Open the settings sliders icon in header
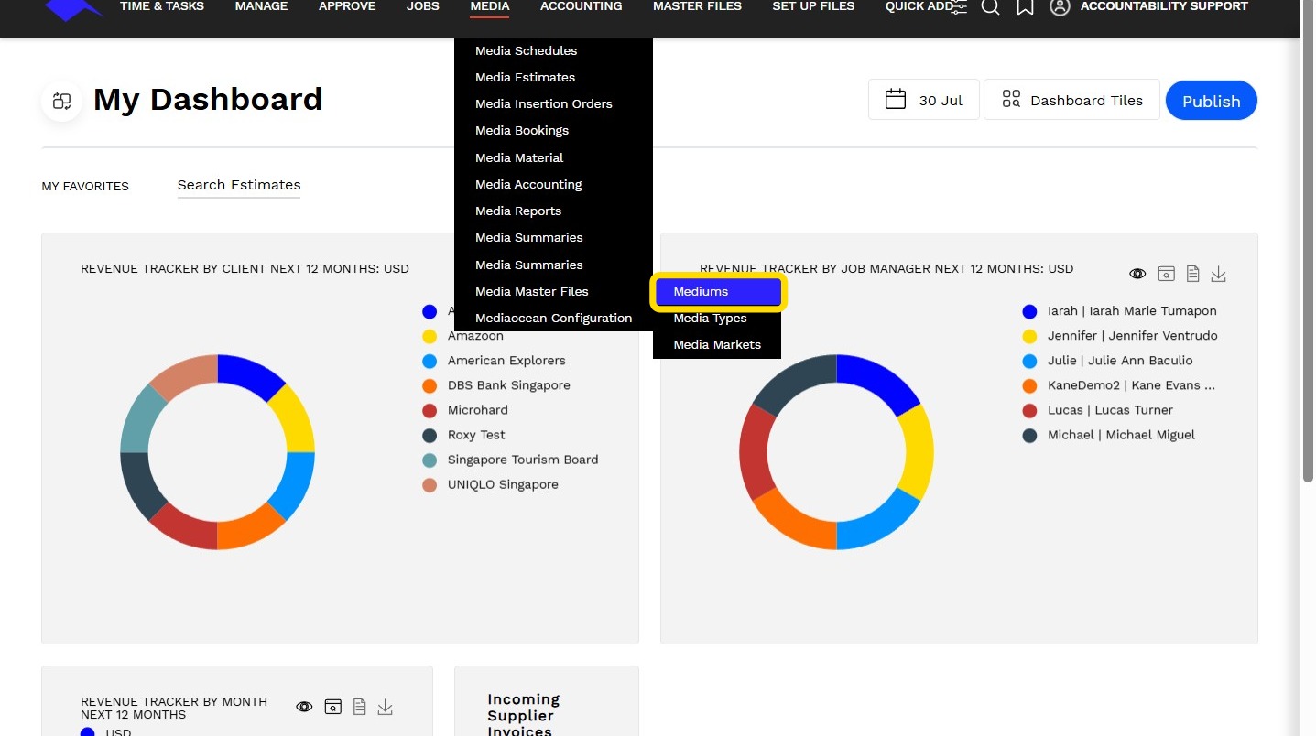The width and height of the screenshot is (1316, 736). (958, 7)
